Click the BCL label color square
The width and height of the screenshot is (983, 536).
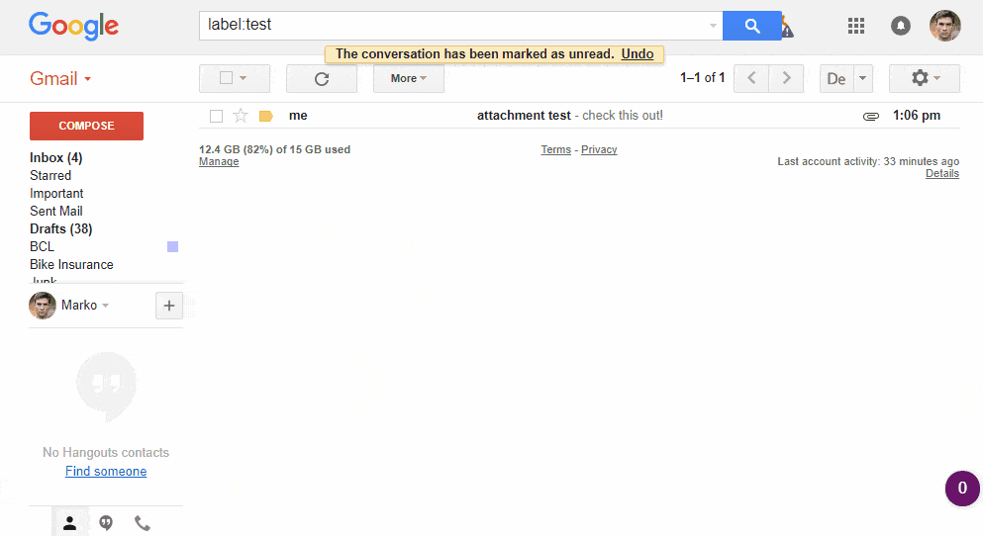(x=172, y=246)
